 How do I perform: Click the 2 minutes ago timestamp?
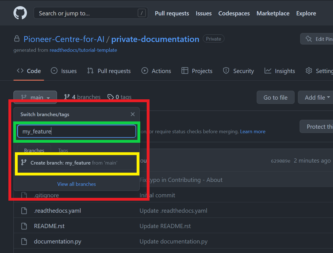point(312,161)
